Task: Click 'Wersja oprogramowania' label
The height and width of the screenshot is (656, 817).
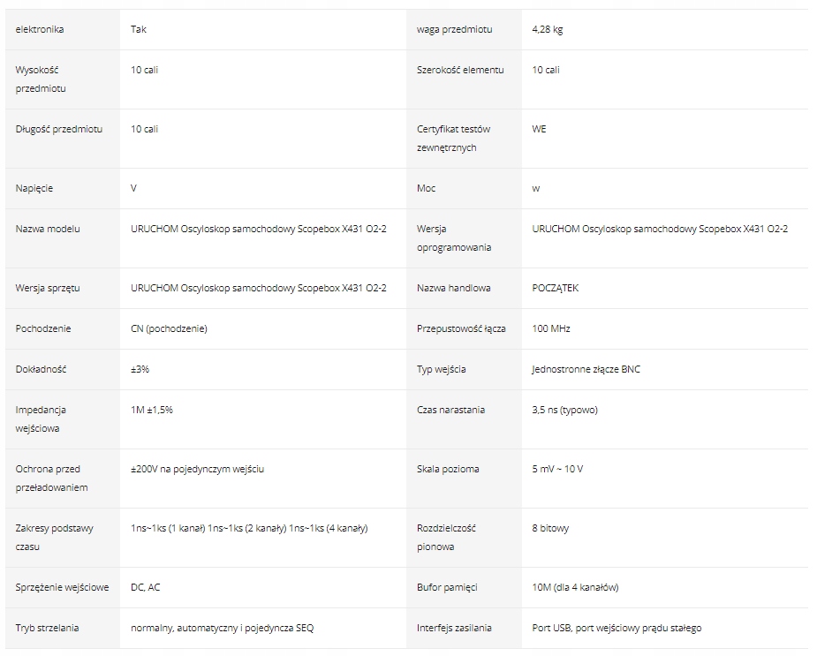Action: tap(454, 238)
